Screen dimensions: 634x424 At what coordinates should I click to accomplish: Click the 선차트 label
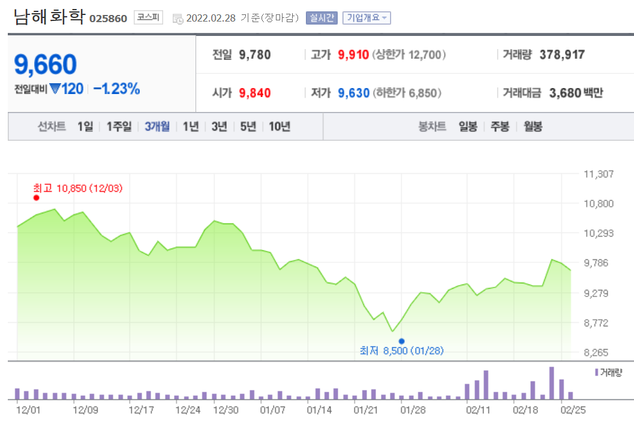(x=52, y=127)
